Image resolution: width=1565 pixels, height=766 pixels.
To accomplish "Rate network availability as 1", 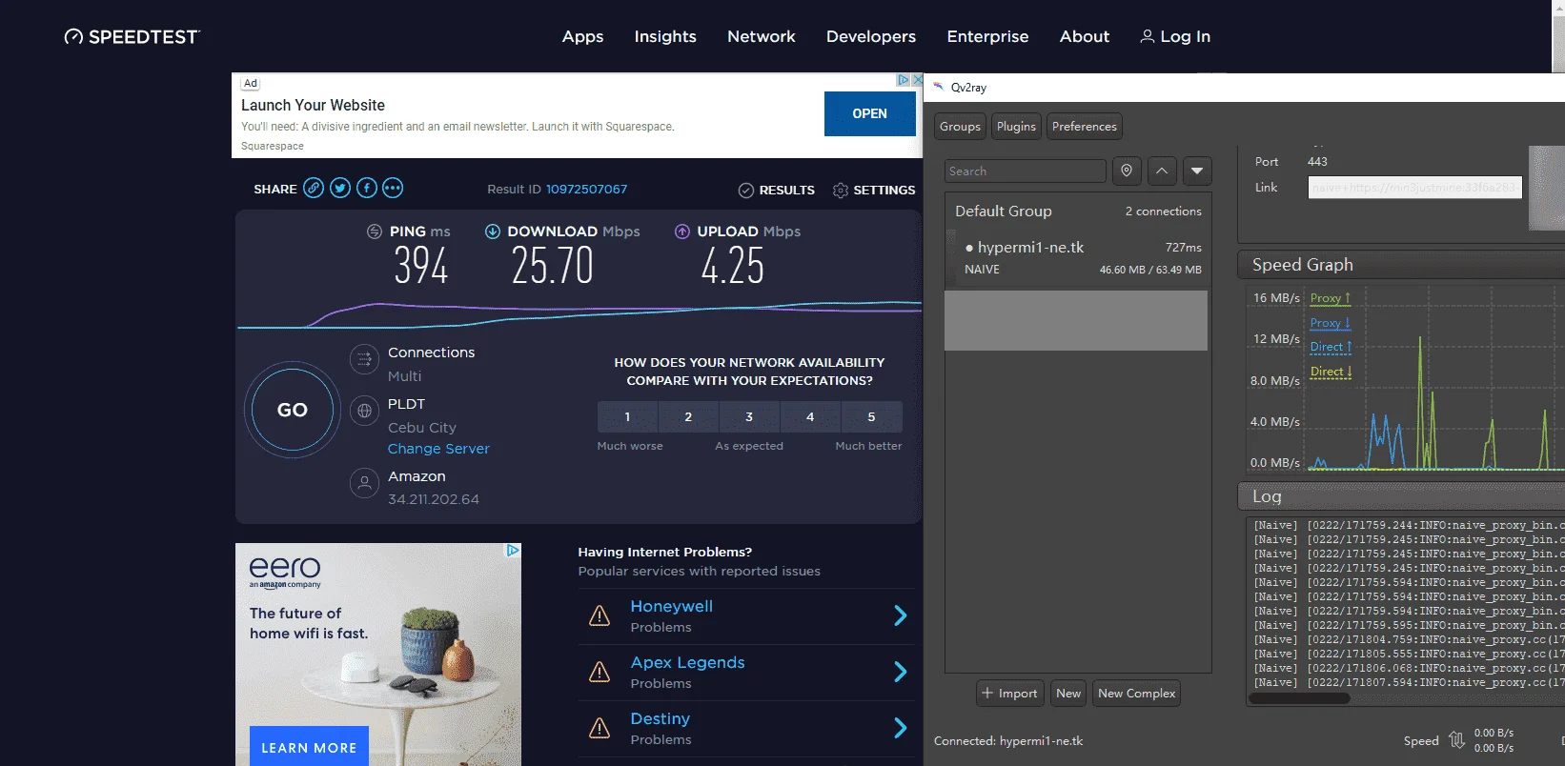I will click(x=627, y=417).
